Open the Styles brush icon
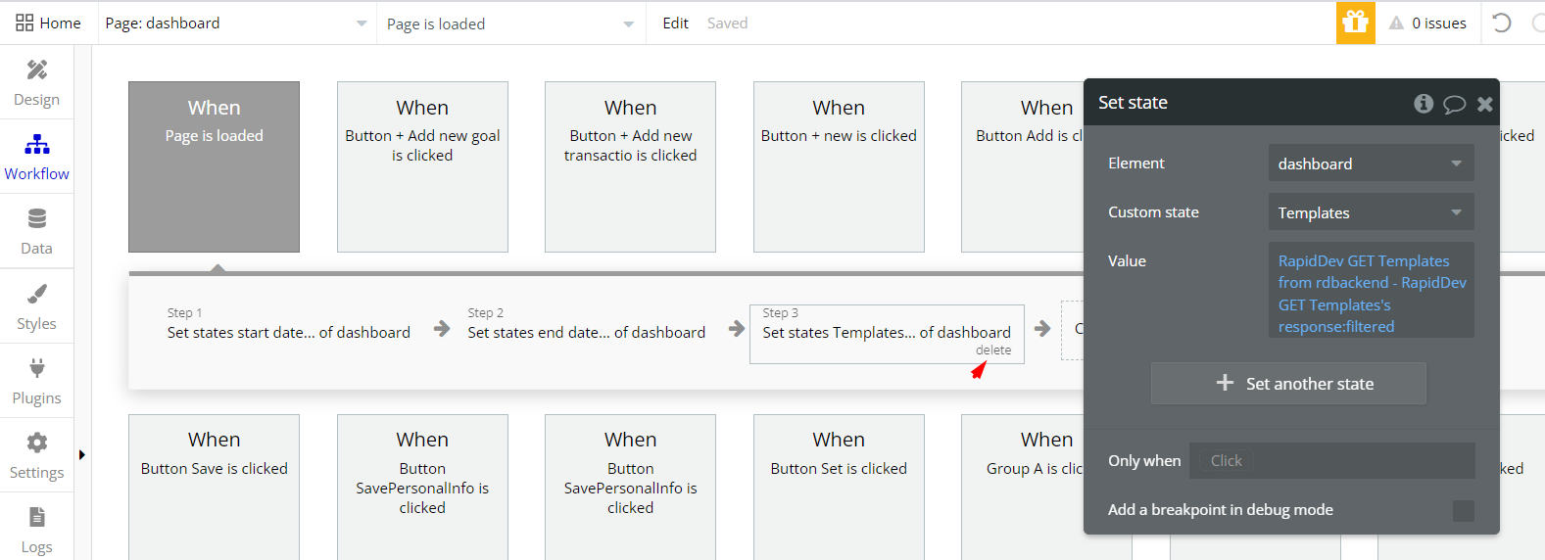The image size is (1545, 560). point(36,294)
